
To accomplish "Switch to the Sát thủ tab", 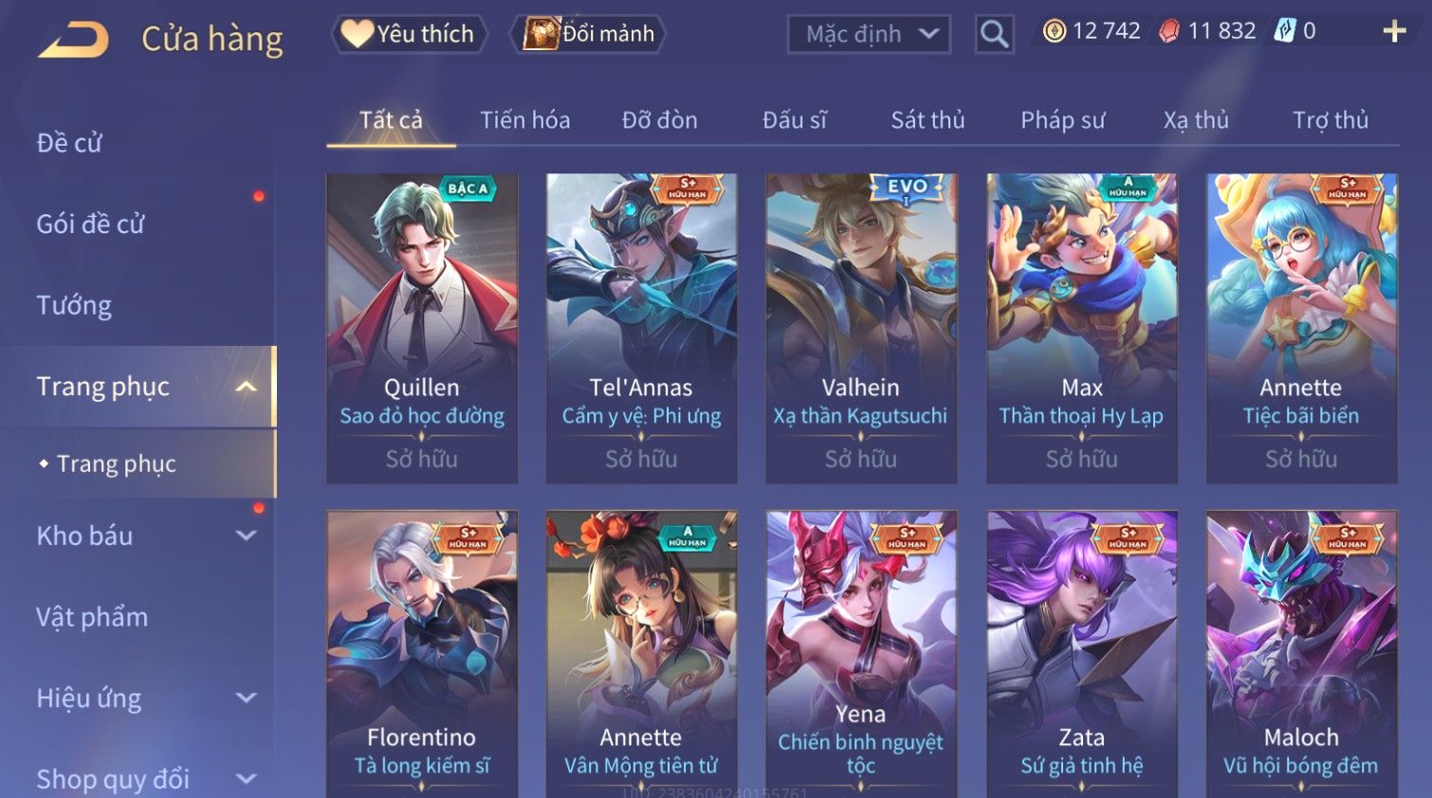I will [927, 120].
